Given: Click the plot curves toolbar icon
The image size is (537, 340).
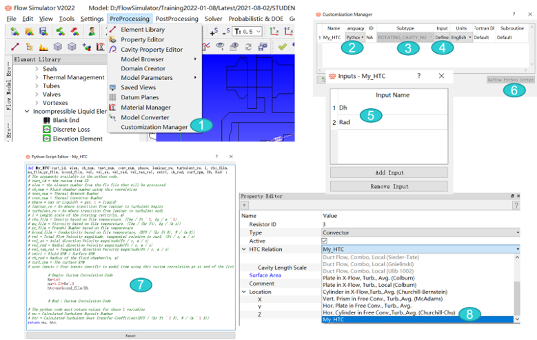Looking at the screenshot, I should (206, 47).
